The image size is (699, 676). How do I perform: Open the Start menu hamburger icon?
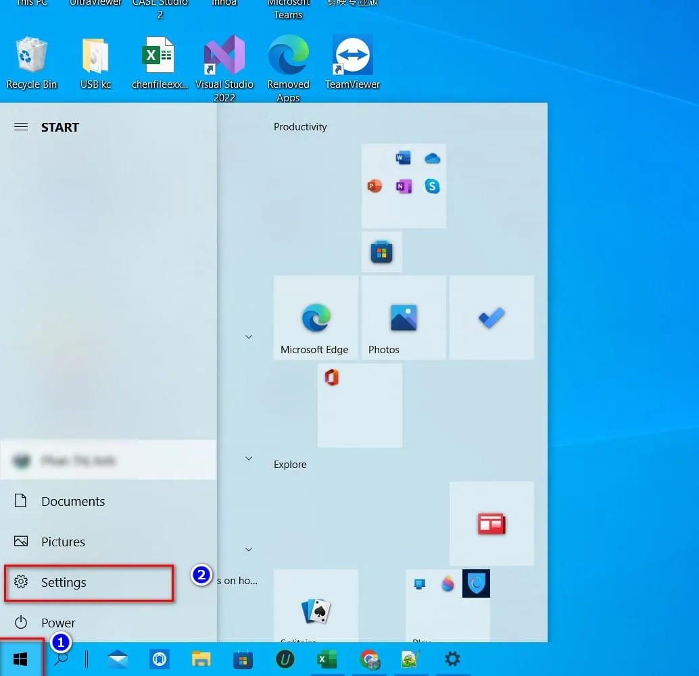tap(20, 126)
